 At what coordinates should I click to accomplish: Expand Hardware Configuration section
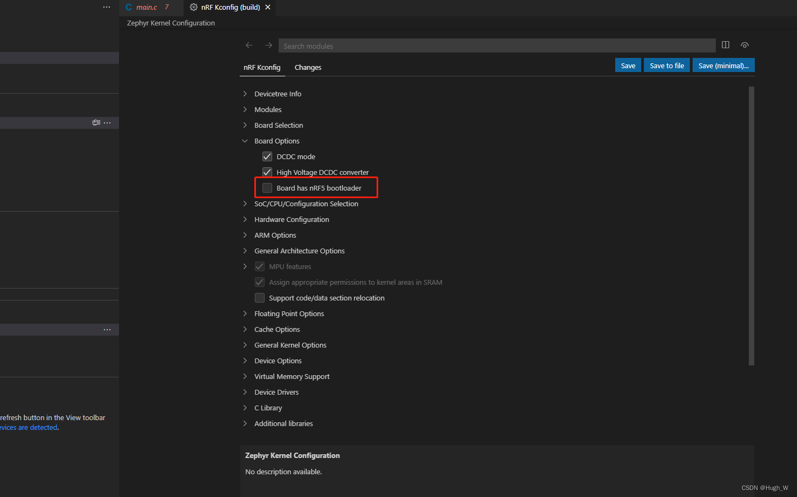[x=245, y=219]
